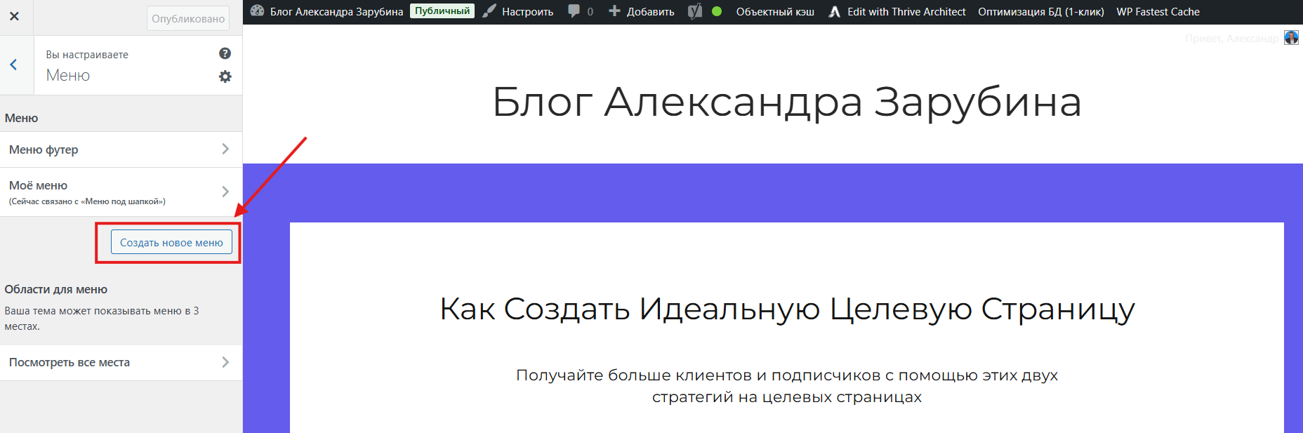Click the Привет, Александр greeting text

1232,39
